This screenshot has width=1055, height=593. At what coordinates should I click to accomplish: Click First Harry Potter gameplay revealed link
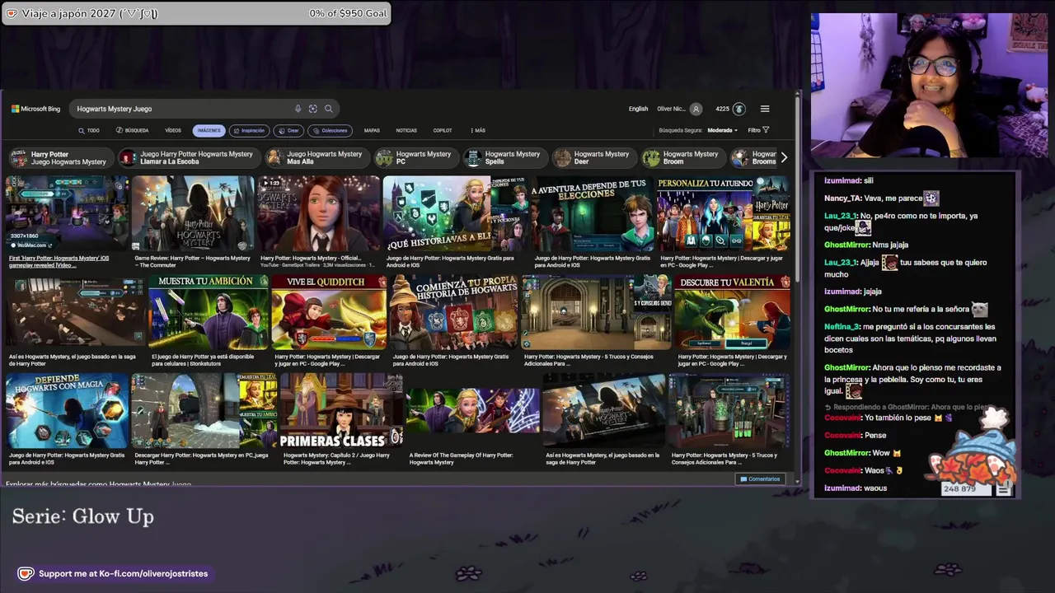click(x=59, y=261)
